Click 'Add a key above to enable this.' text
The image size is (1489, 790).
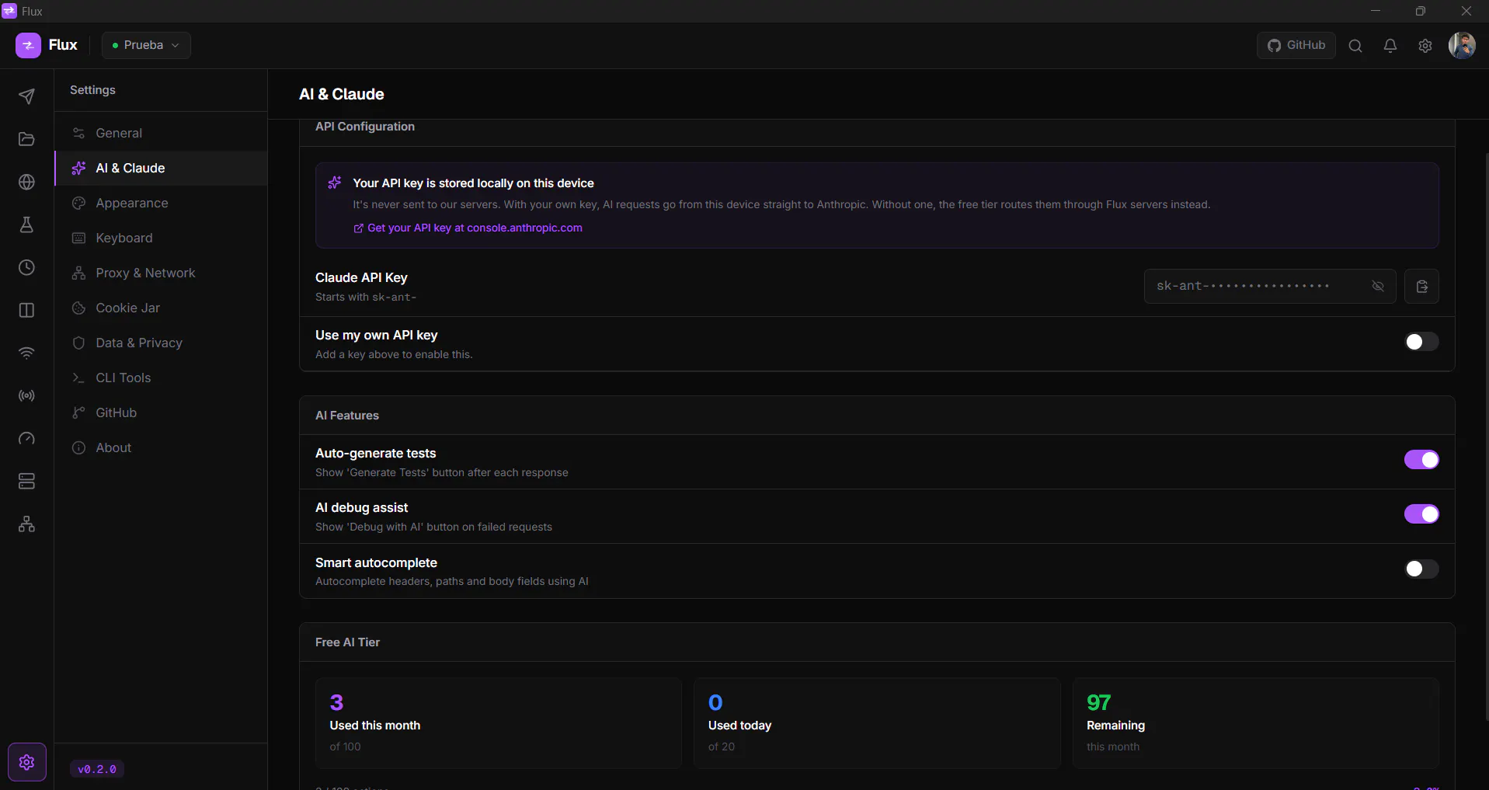click(x=394, y=354)
